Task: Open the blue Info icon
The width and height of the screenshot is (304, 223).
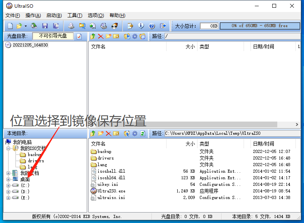Action: coord(141,26)
